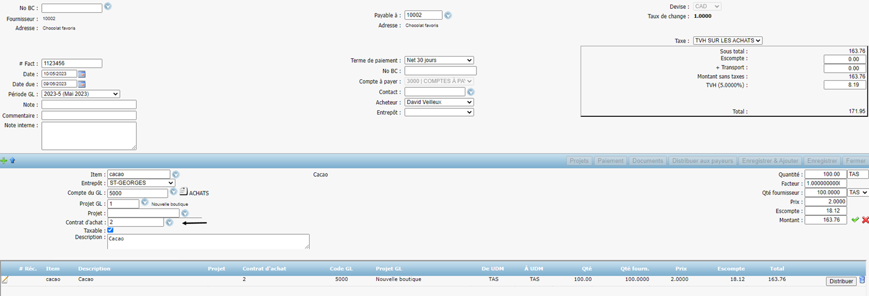Click the blue up arrow icon
The height and width of the screenshot is (296, 869).
coord(12,161)
